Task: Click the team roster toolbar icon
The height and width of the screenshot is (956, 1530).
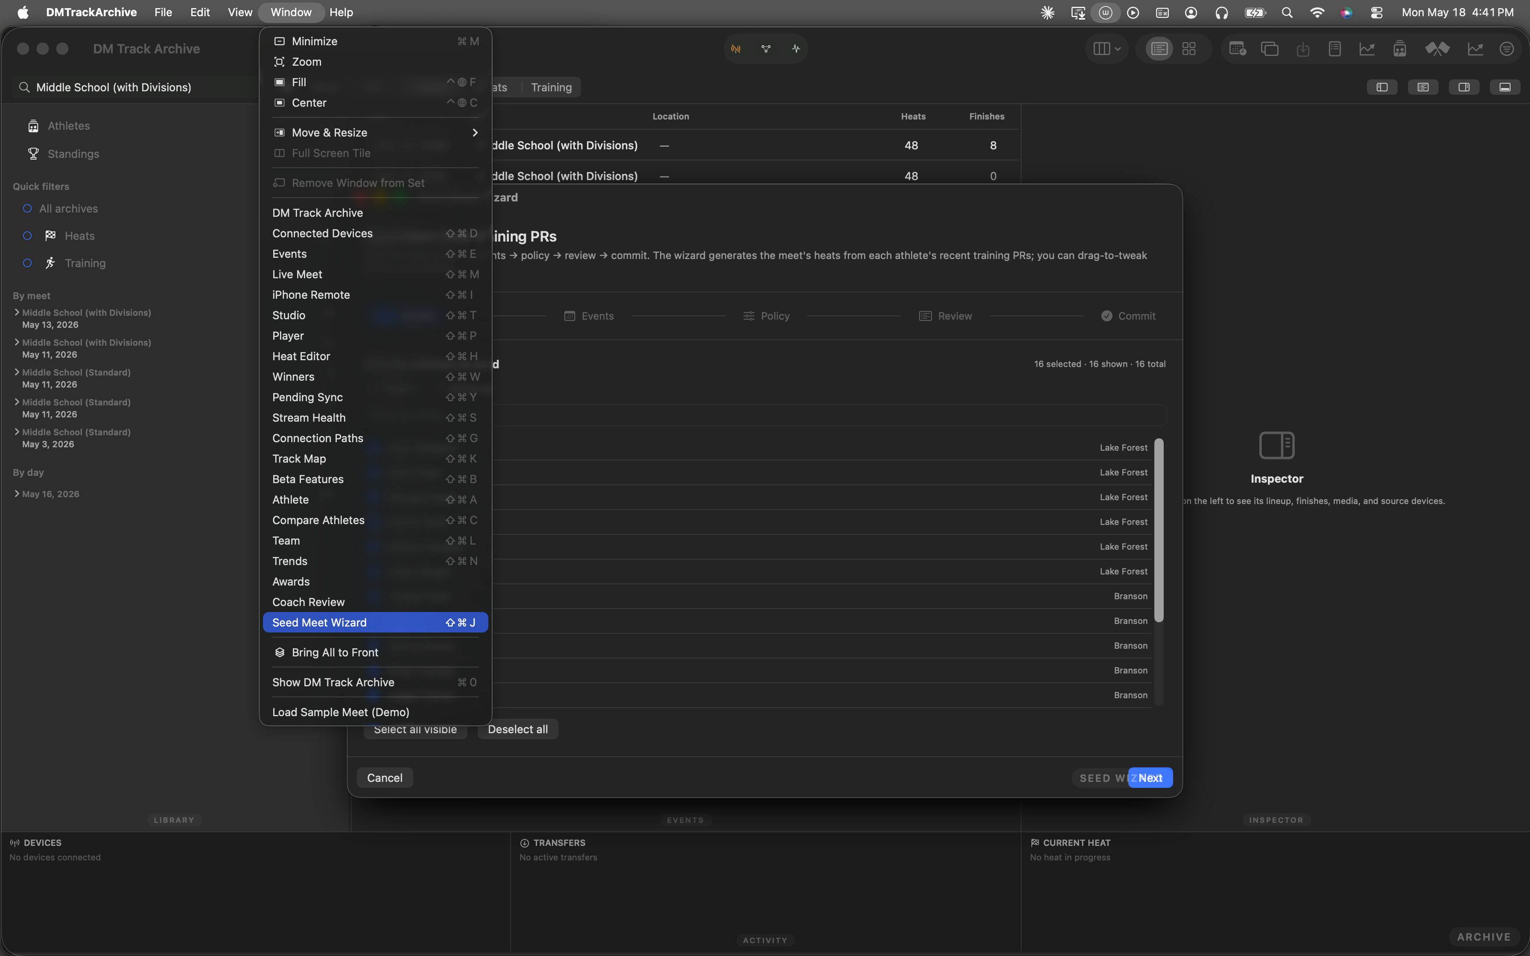Action: [1400, 49]
